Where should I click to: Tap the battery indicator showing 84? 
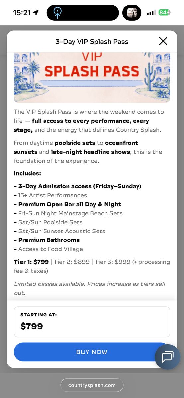pyautogui.click(x=165, y=13)
